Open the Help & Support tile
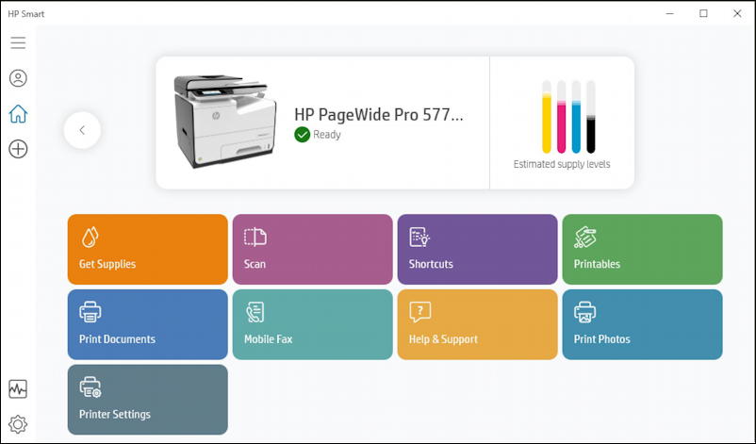This screenshot has width=756, height=444. pos(477,324)
